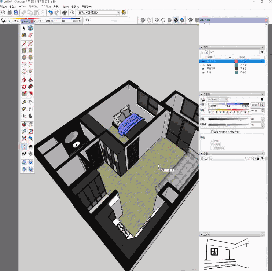Open the 카메라(C) menu
The image size is (272, 271).
tap(34, 7)
